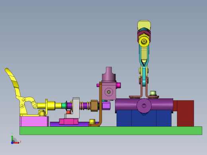This screenshot has width=207, height=155.
Task: Select the brown hex nut on the shaft
Action: [x=94, y=106]
